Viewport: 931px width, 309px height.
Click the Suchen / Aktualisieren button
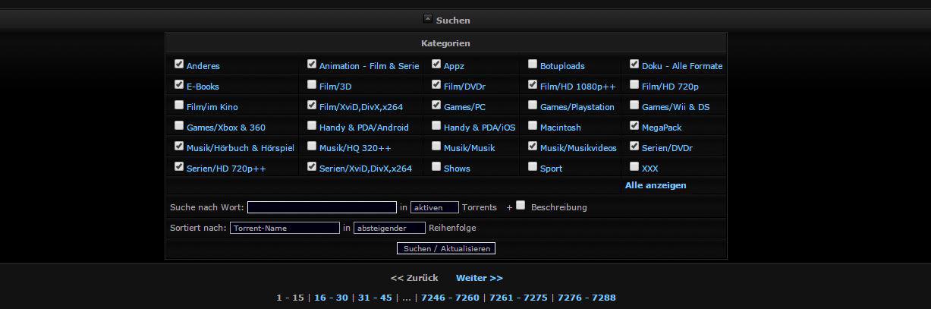pos(445,248)
